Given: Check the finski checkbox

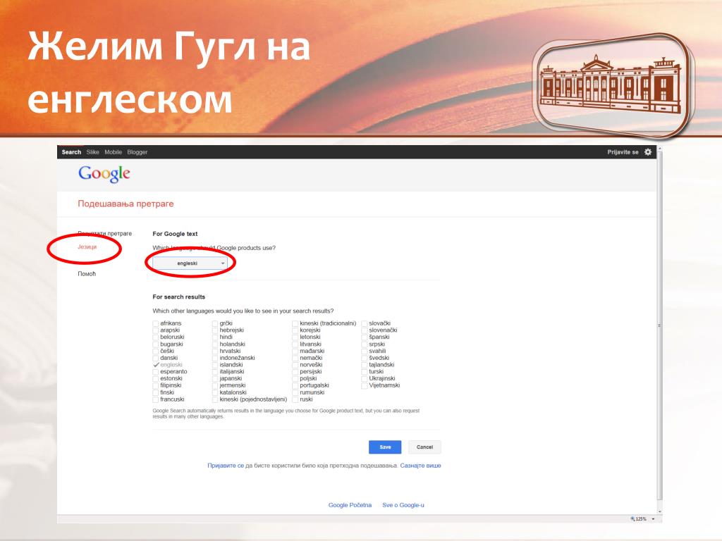Looking at the screenshot, I should pos(156,392).
